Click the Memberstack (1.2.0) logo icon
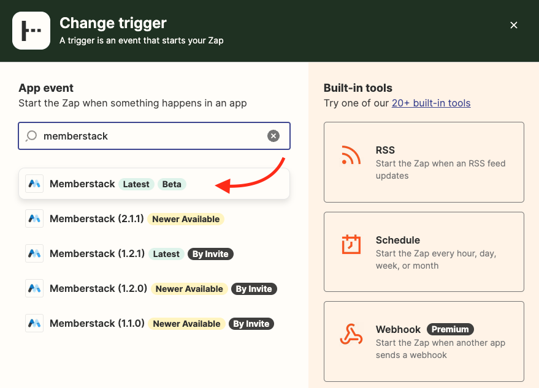539x388 pixels. (34, 288)
